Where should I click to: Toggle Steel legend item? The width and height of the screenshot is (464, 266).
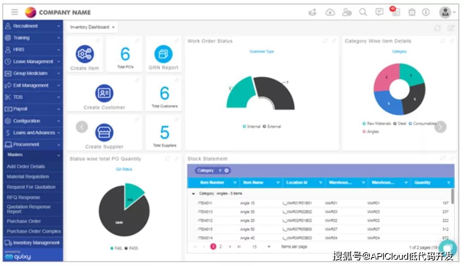[x=400, y=124]
